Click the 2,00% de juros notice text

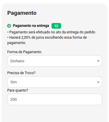point(47,40)
